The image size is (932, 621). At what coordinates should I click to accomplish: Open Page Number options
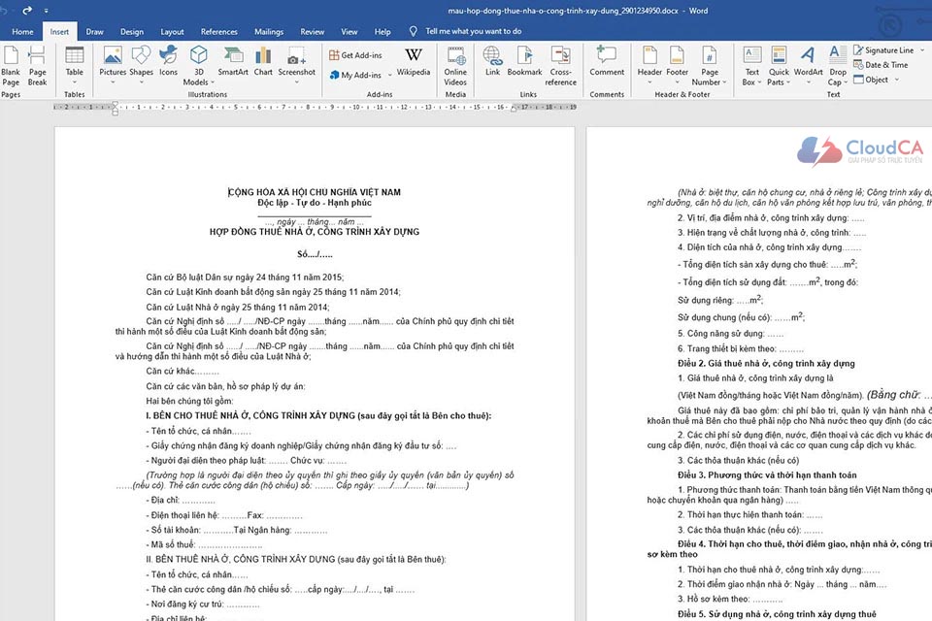point(709,65)
